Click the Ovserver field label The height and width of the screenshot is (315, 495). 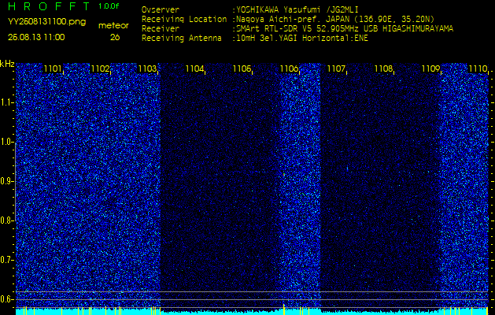161,9
